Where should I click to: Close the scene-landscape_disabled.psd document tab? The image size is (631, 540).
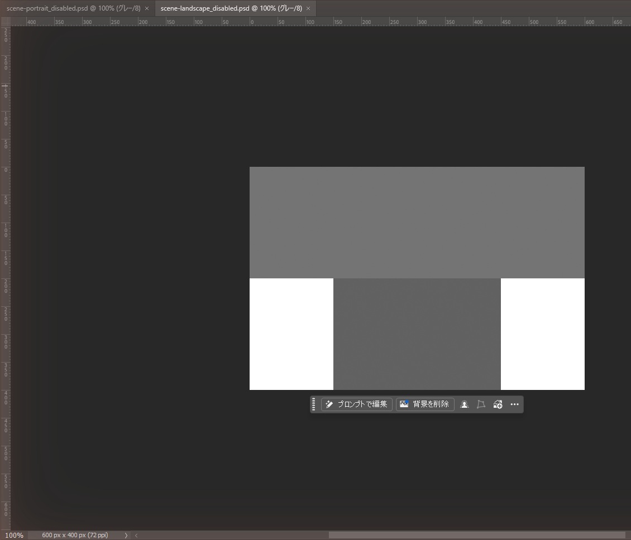308,8
